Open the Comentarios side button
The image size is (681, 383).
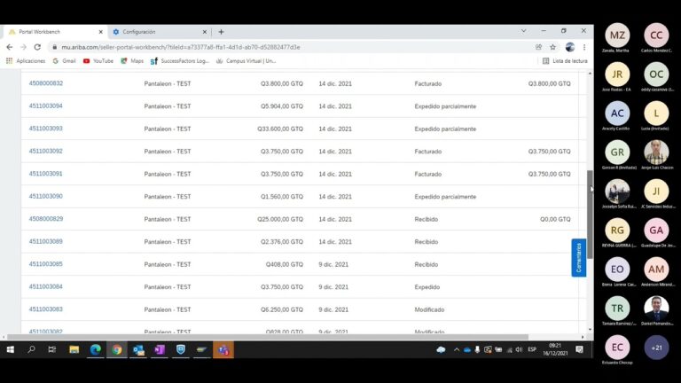click(578, 257)
